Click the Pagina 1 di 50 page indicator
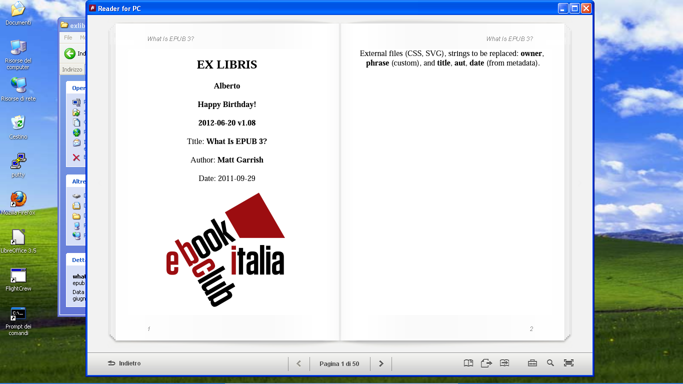683x384 pixels. [339, 364]
